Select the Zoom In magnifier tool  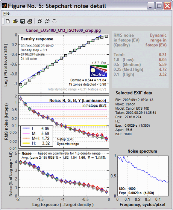pyautogui.click(x=39, y=21)
